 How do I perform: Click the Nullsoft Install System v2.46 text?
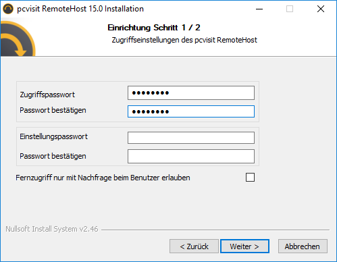point(52,229)
